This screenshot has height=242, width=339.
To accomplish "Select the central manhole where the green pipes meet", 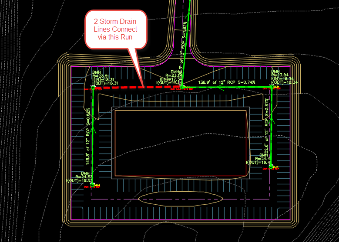I will point(182,87).
